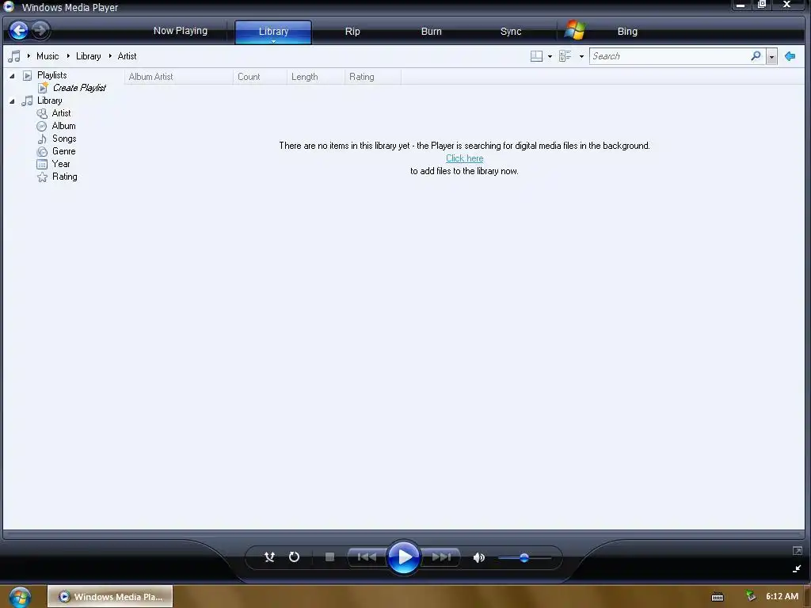Click the search magnifier icon
The image size is (811, 608).
click(x=756, y=56)
